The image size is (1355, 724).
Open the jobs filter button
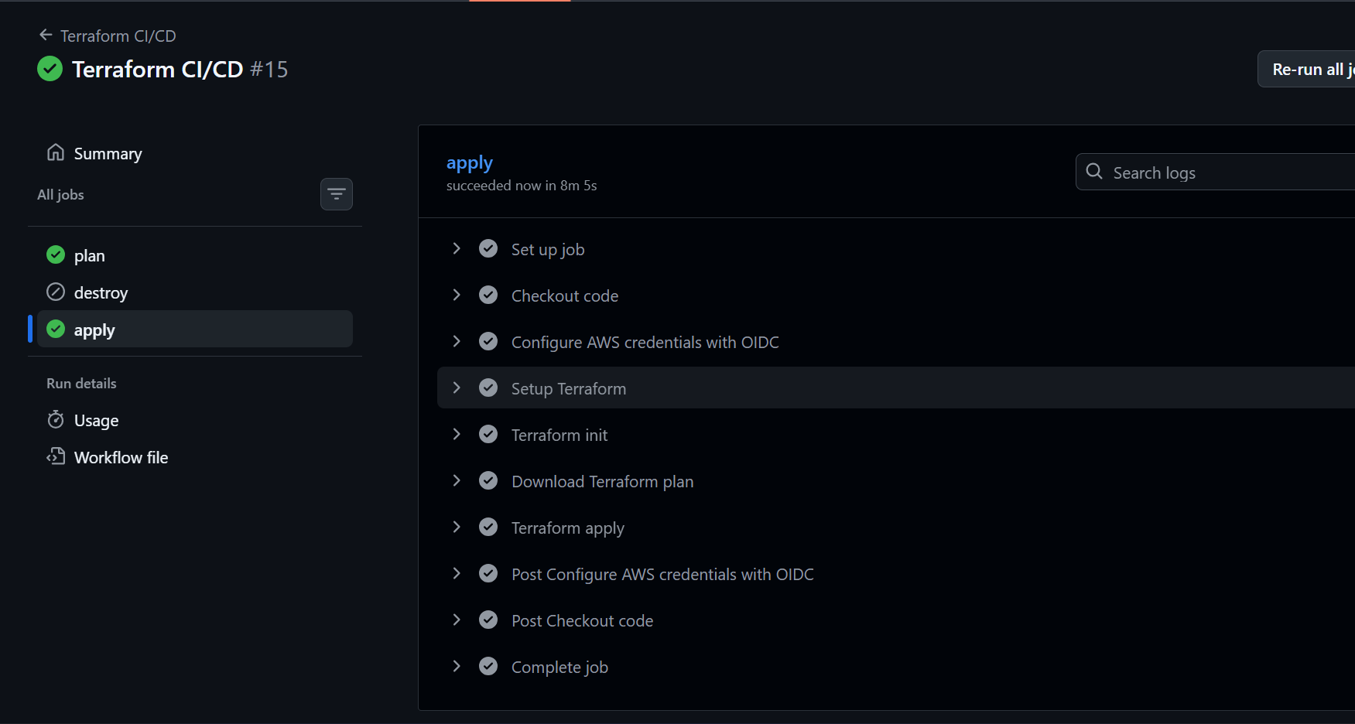337,194
